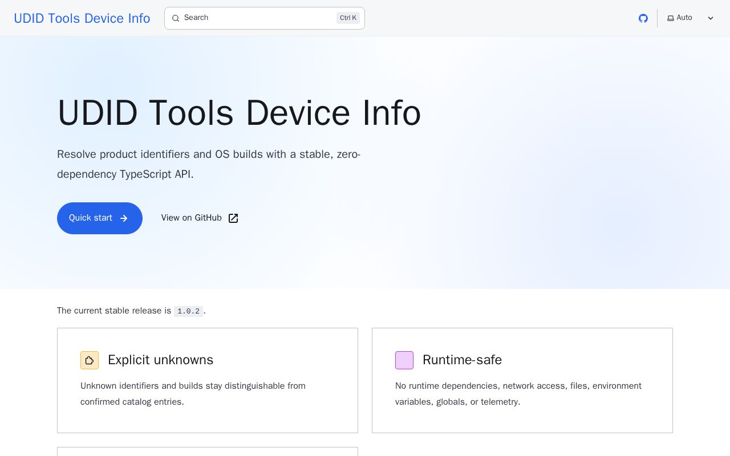Open the Auto theme dropdown

(691, 18)
